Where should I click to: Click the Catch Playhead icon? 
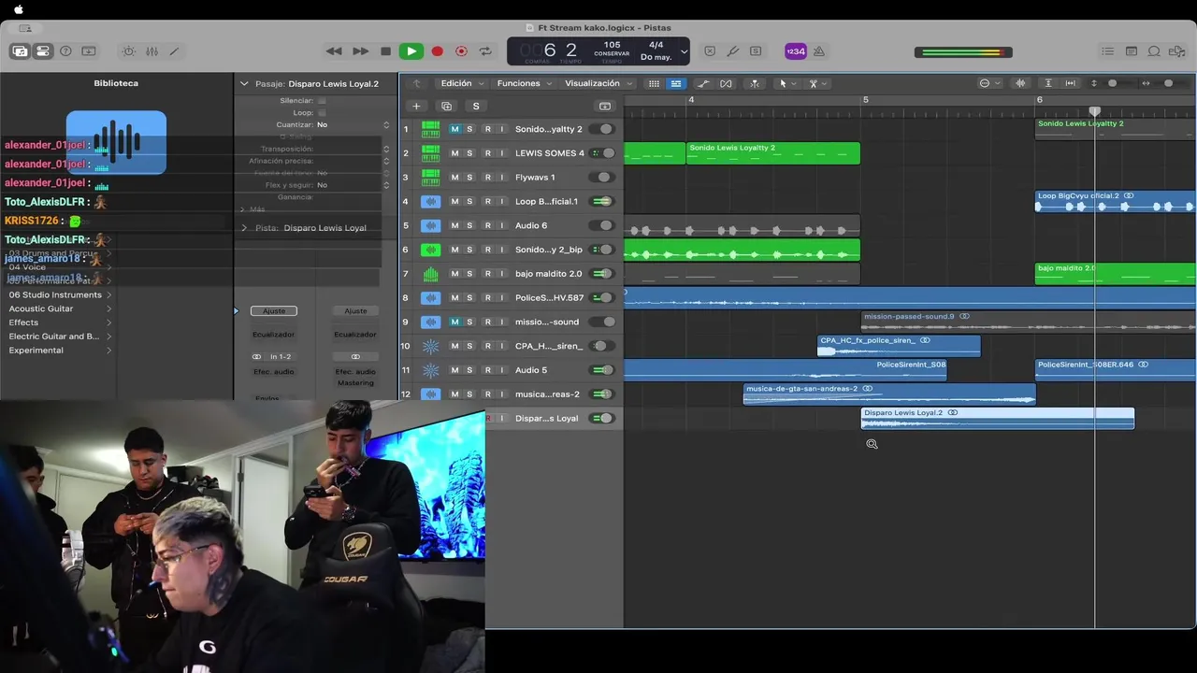pyautogui.click(x=755, y=83)
